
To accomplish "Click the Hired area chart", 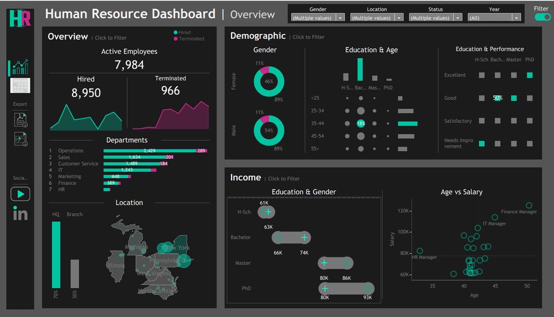I will (86, 117).
